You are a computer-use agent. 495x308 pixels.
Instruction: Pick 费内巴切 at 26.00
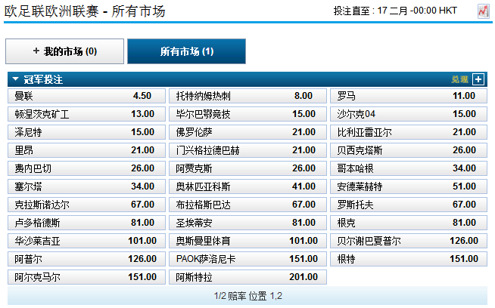[x=86, y=168]
